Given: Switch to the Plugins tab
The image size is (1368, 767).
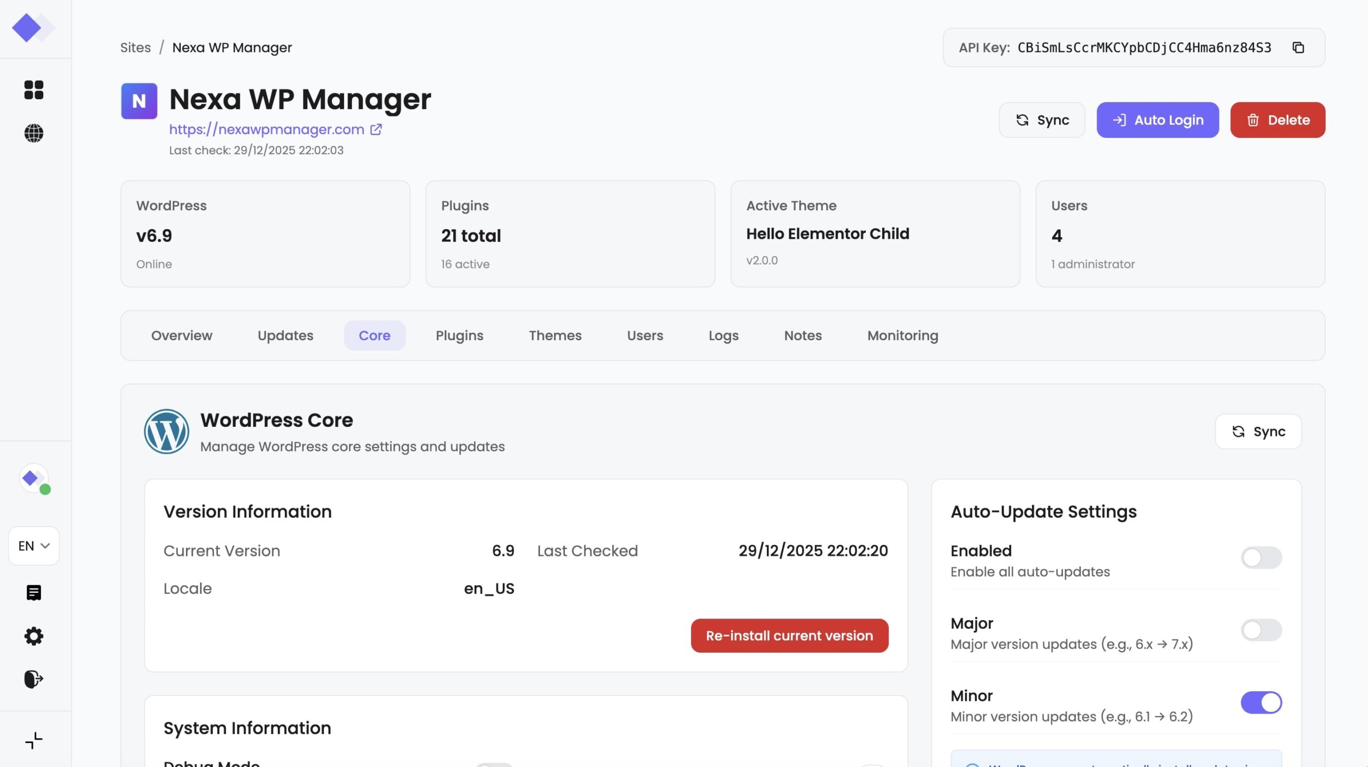Looking at the screenshot, I should [459, 335].
